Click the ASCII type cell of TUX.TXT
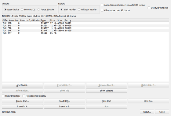The image size is (171, 116). [44, 33]
